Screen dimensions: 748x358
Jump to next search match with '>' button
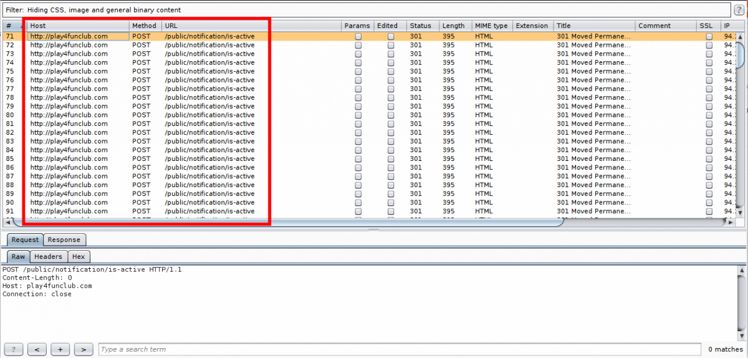pyautogui.click(x=83, y=349)
